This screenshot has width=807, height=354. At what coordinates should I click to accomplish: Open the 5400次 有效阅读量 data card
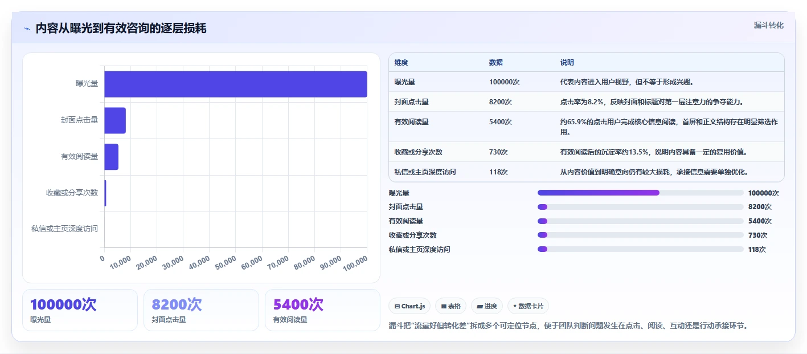(x=322, y=310)
